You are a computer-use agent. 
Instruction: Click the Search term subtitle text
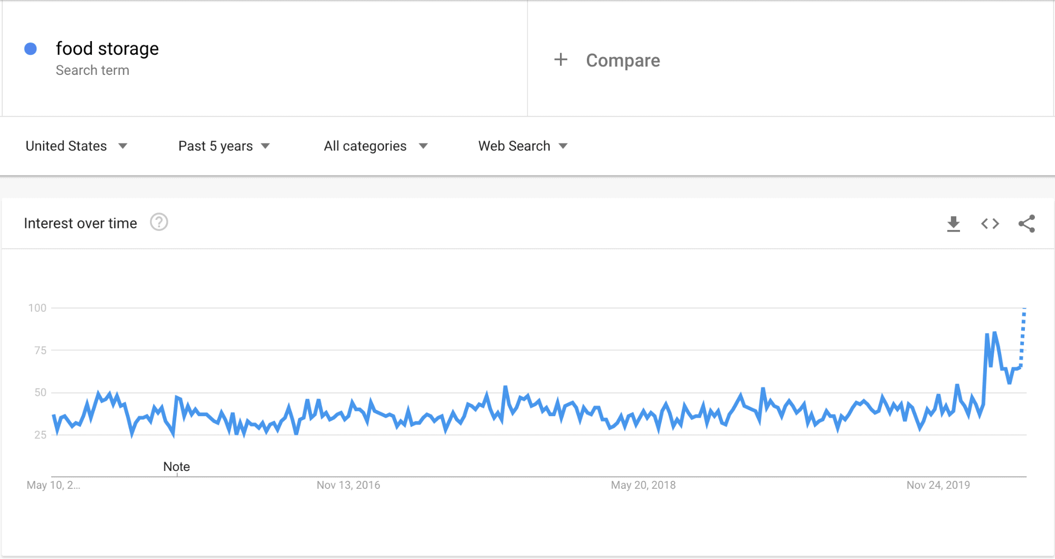(92, 70)
